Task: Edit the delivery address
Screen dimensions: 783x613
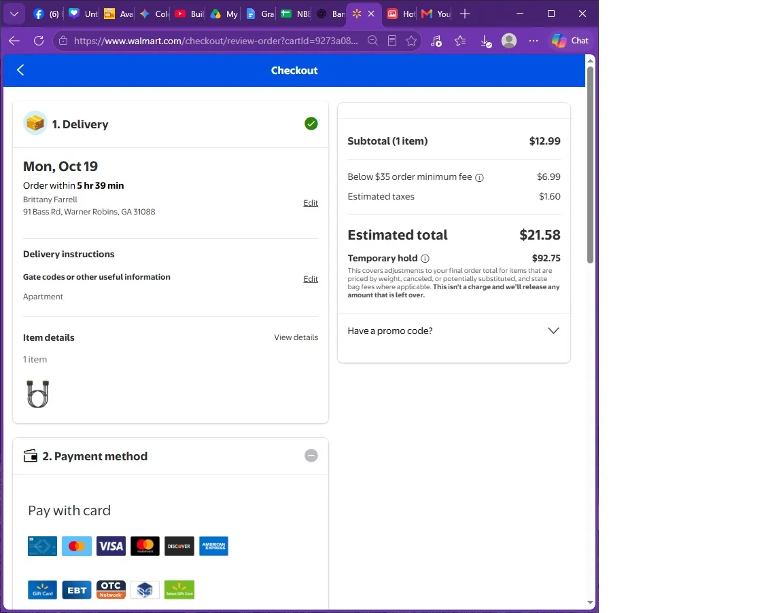Action: [311, 203]
